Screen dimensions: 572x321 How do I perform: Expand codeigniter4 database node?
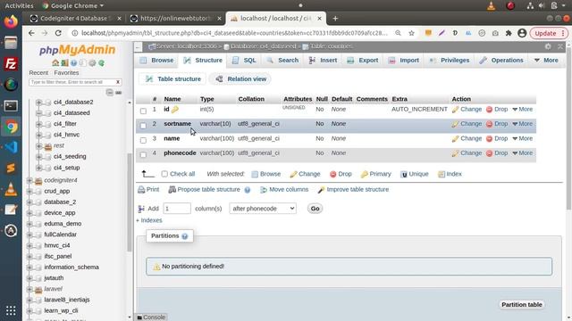[29, 180]
